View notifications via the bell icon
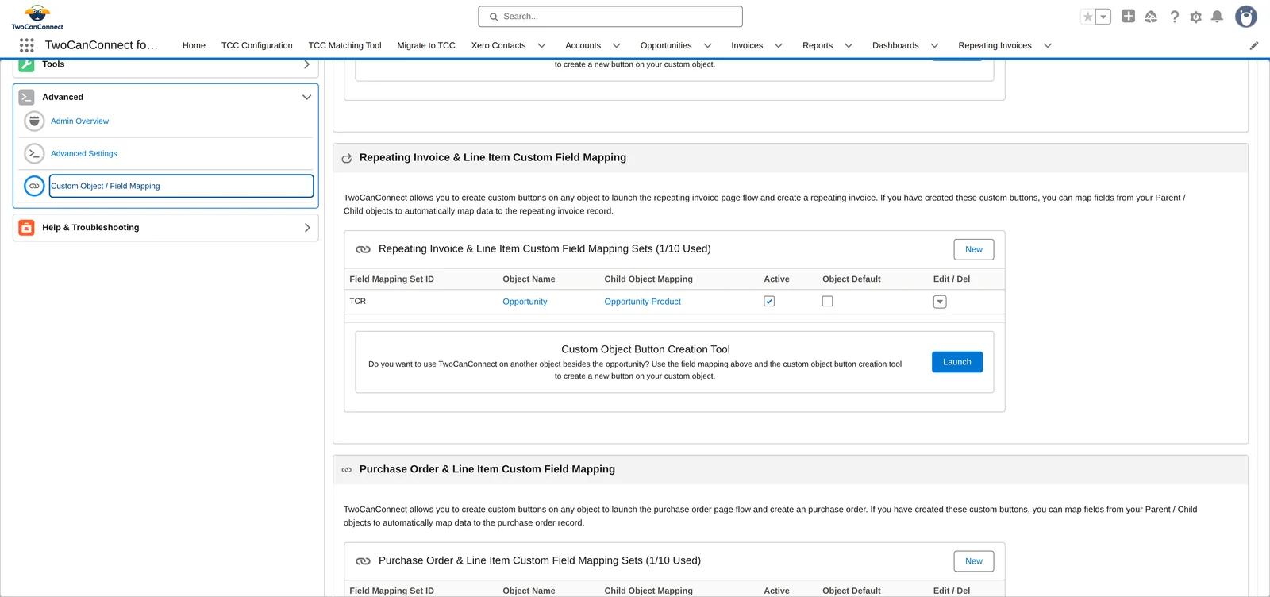Image resolution: width=1270 pixels, height=597 pixels. 1217,17
